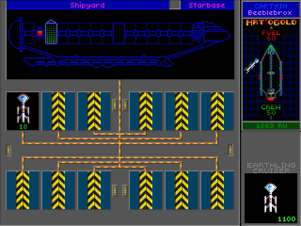Click the Starbase title label
Screen dimensions: 301x226
[x=207, y=5]
